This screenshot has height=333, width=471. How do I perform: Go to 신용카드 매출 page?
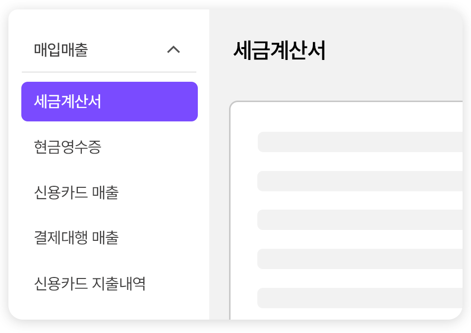(x=76, y=192)
